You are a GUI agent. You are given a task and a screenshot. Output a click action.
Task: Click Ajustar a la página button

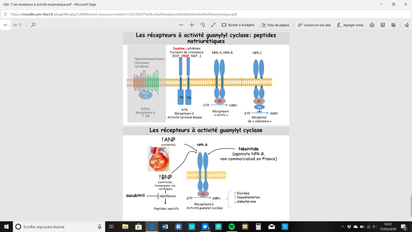tap(238, 25)
